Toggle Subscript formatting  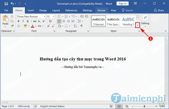pos(39,21)
